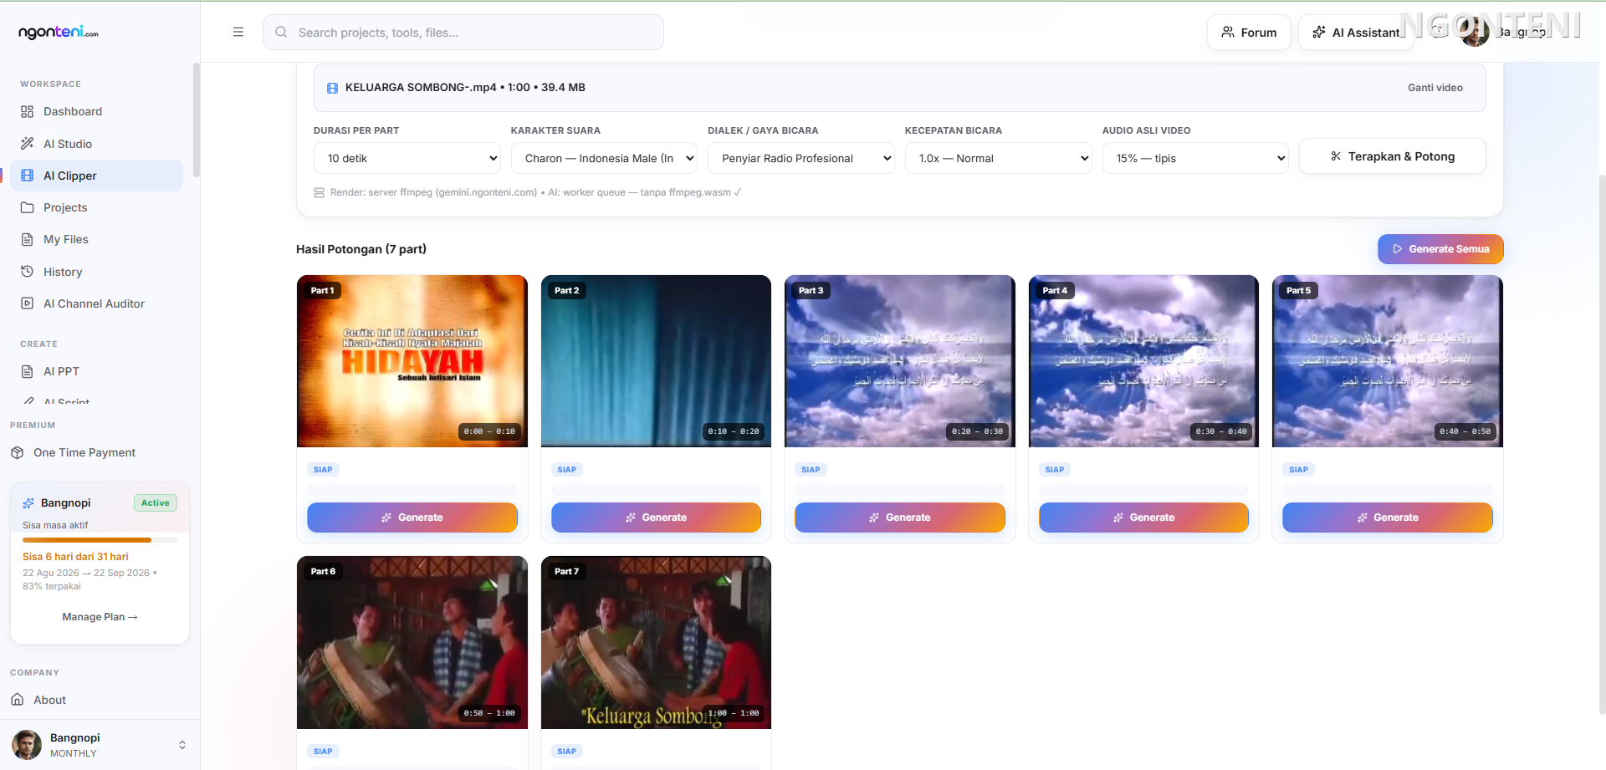
Task: Click the Bangnopi plan sparkle icon
Action: 28,502
